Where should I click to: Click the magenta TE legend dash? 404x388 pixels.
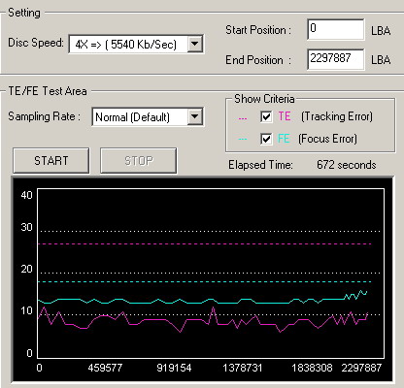243,118
